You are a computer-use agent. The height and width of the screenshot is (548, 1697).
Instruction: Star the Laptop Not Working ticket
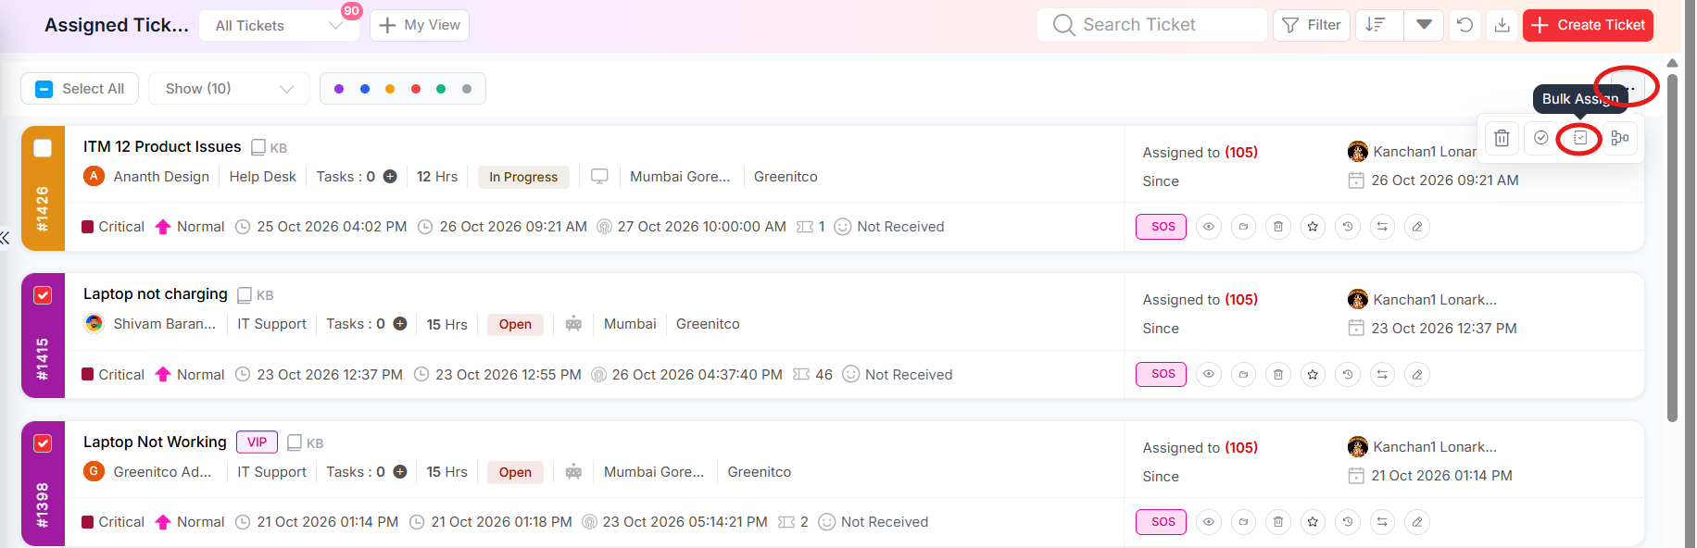tap(1313, 522)
